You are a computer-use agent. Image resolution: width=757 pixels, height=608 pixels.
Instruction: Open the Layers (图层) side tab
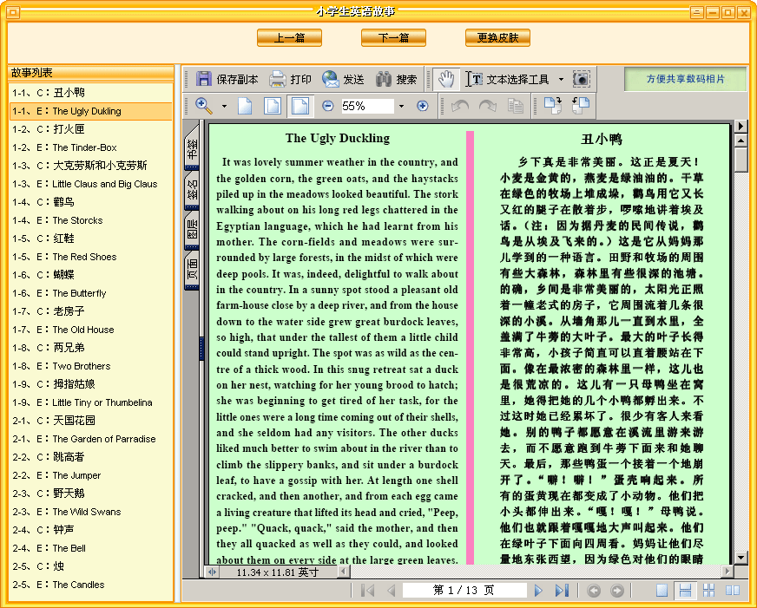coord(192,231)
